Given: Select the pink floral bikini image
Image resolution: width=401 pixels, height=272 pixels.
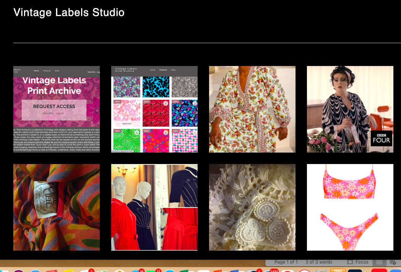Looking at the screenshot, I should [x=350, y=207].
